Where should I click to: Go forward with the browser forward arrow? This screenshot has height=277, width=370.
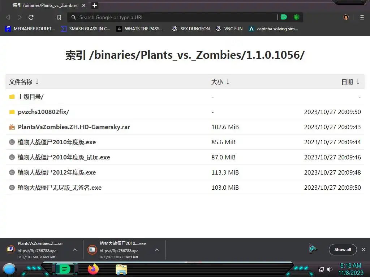point(20,17)
